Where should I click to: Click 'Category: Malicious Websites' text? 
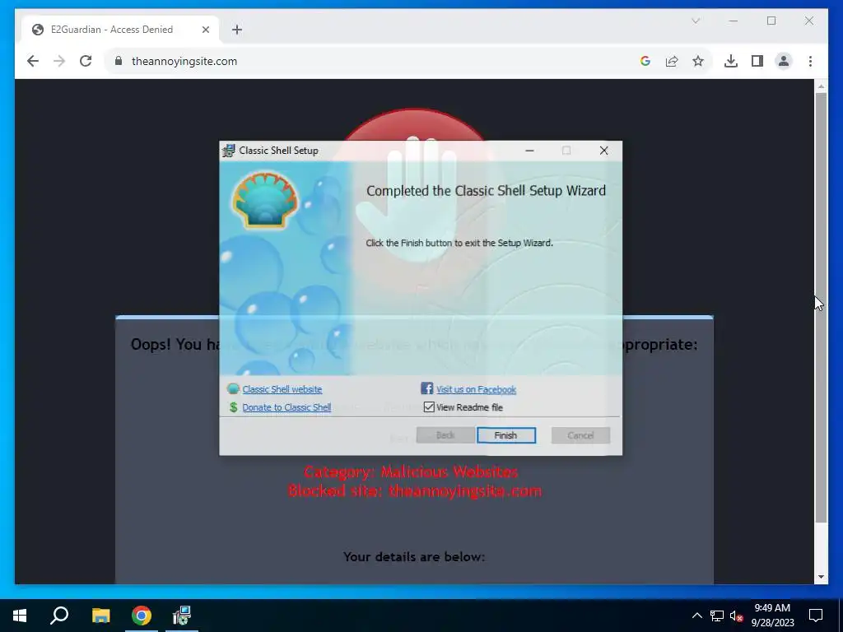click(411, 472)
